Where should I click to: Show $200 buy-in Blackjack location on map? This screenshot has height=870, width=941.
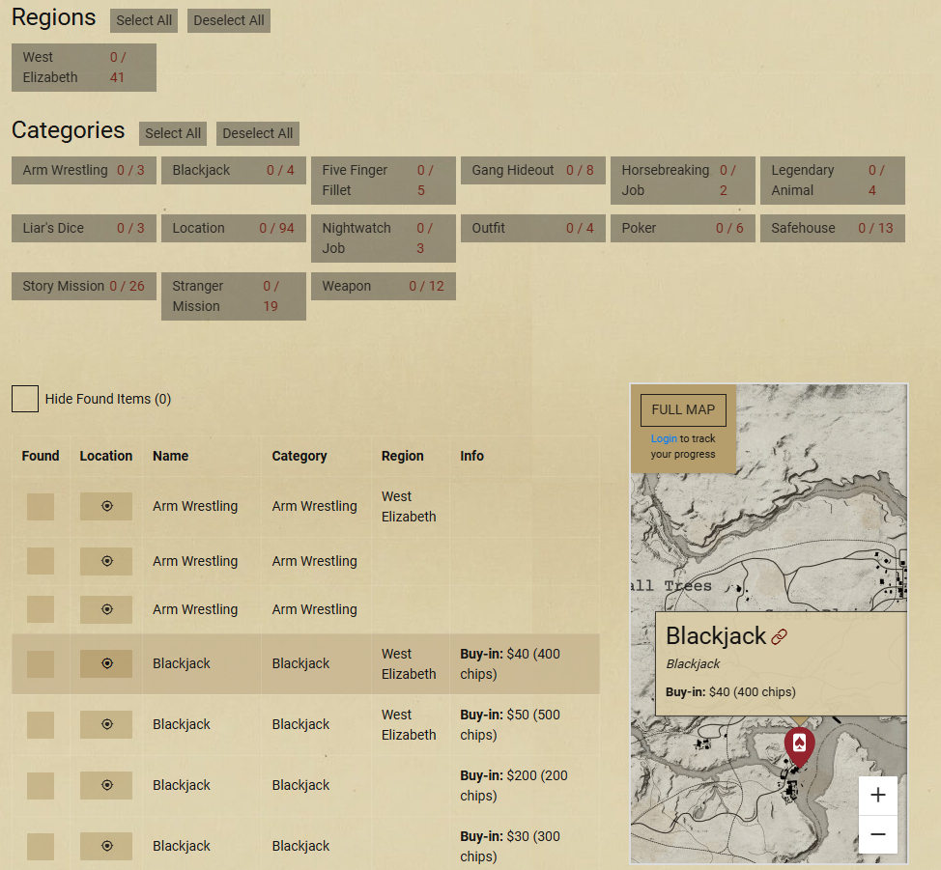point(106,785)
